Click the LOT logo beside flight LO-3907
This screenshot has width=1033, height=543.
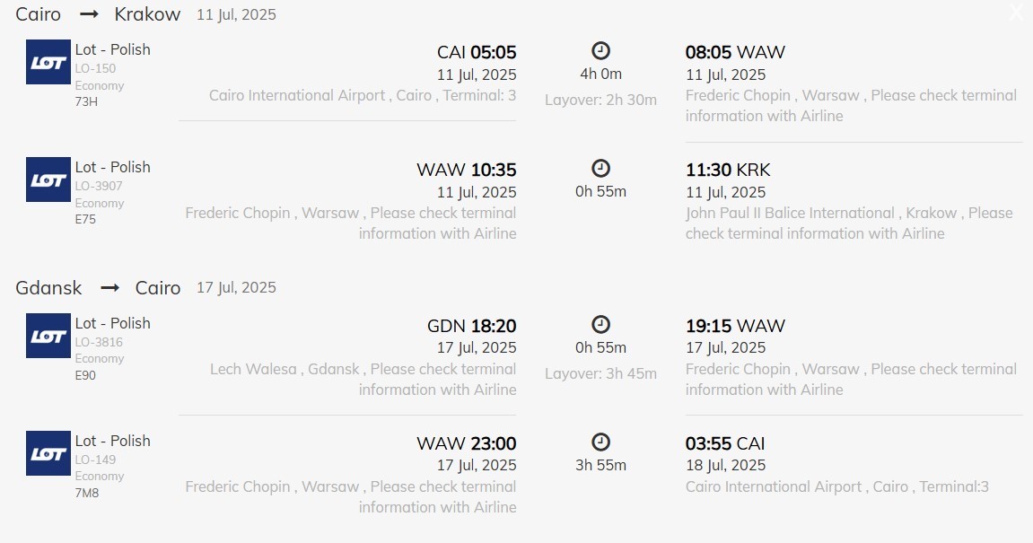(x=48, y=180)
